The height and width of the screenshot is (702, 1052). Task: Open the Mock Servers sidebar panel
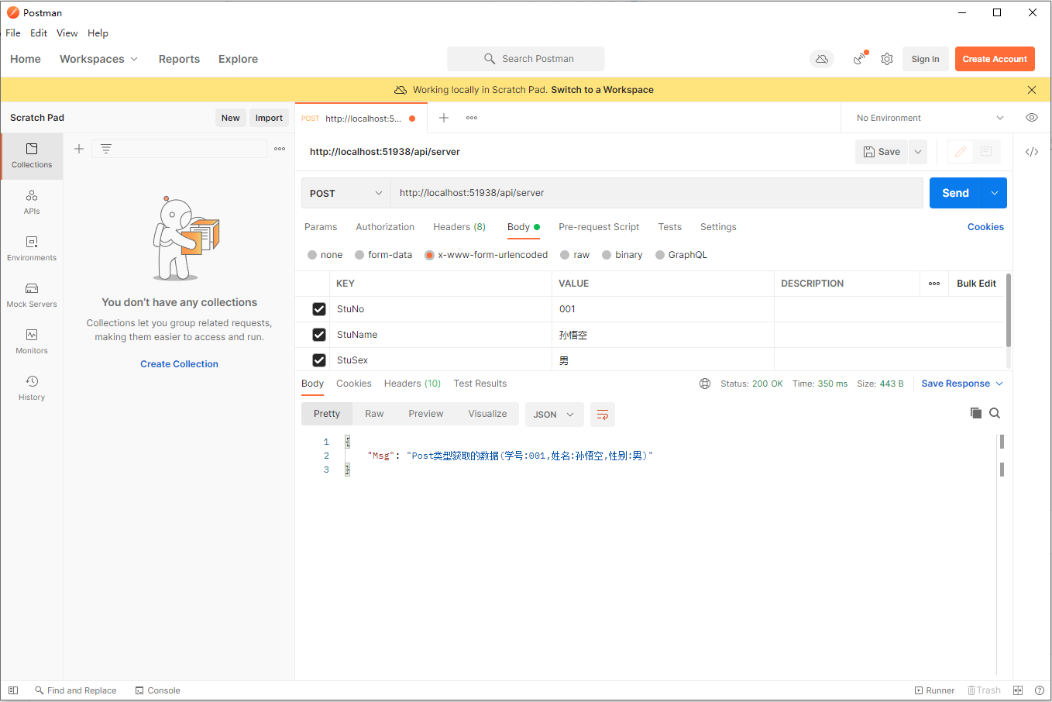(x=32, y=295)
